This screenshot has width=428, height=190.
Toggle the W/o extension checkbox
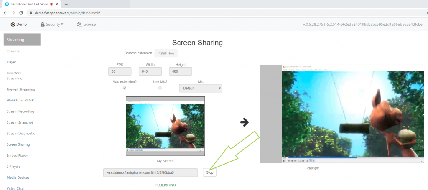tap(125, 88)
